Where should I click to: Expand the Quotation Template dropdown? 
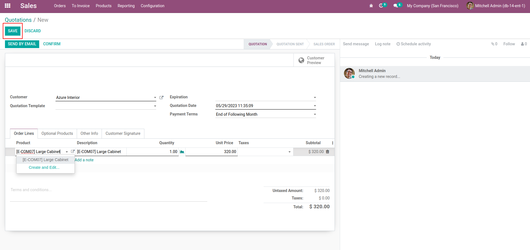click(x=155, y=106)
